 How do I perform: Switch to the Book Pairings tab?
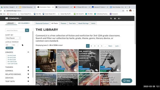click(83, 23)
